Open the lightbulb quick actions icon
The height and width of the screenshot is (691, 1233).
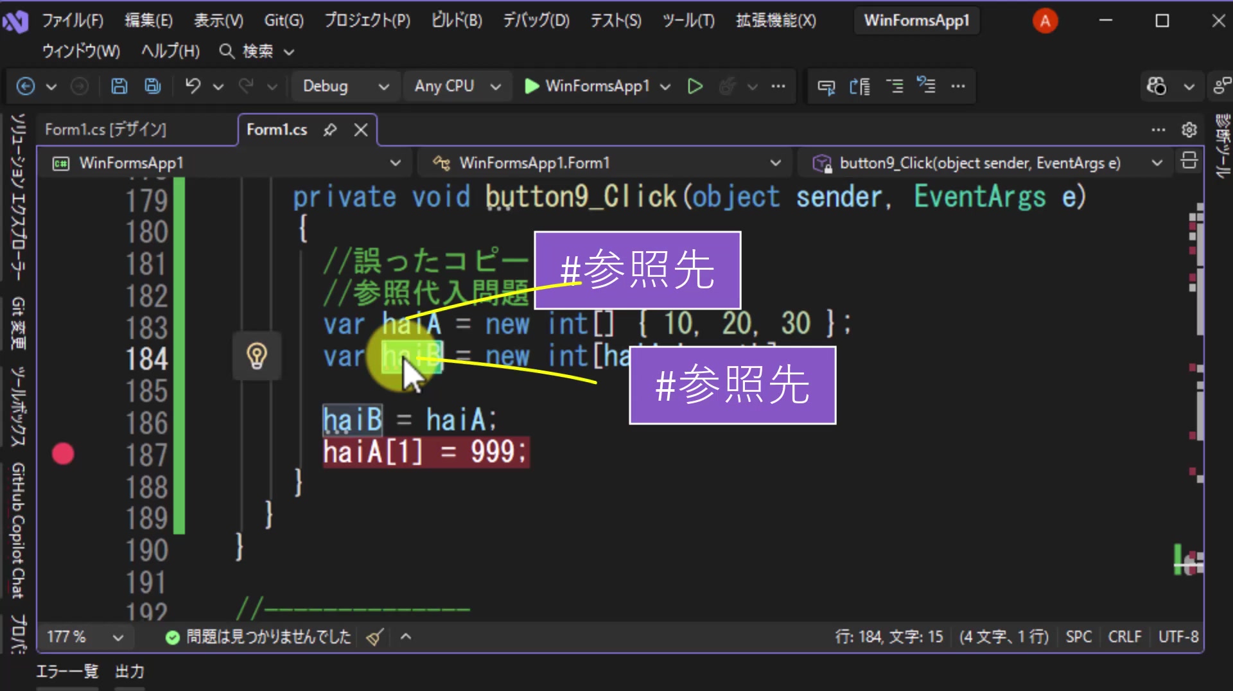pyautogui.click(x=257, y=356)
